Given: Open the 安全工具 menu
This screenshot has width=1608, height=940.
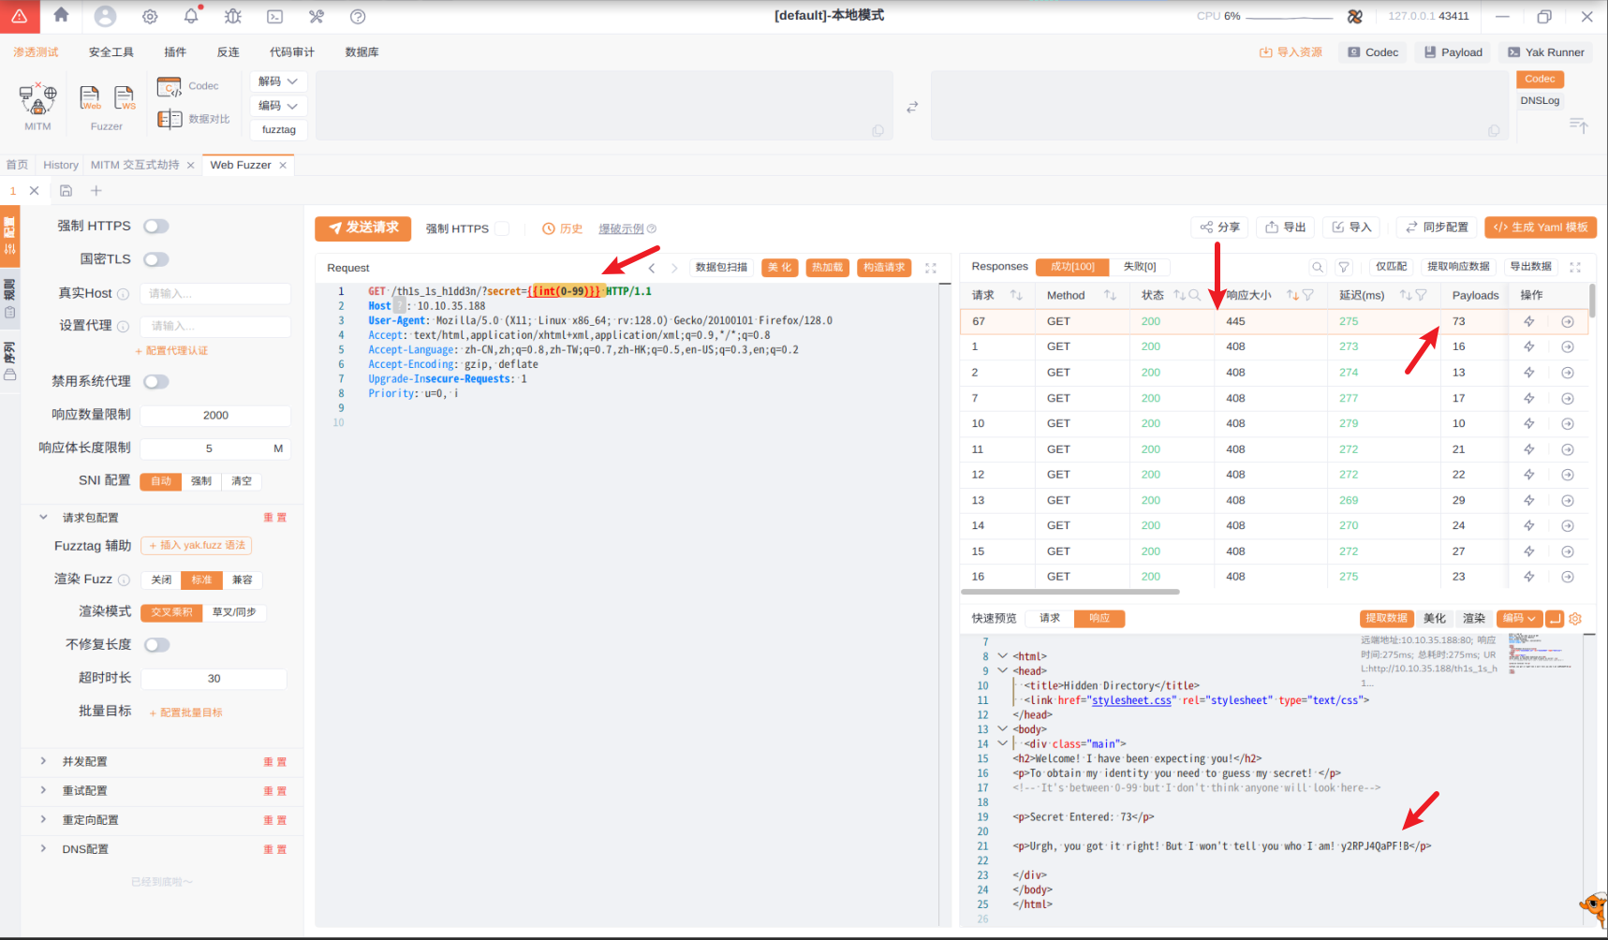Looking at the screenshot, I should [111, 52].
